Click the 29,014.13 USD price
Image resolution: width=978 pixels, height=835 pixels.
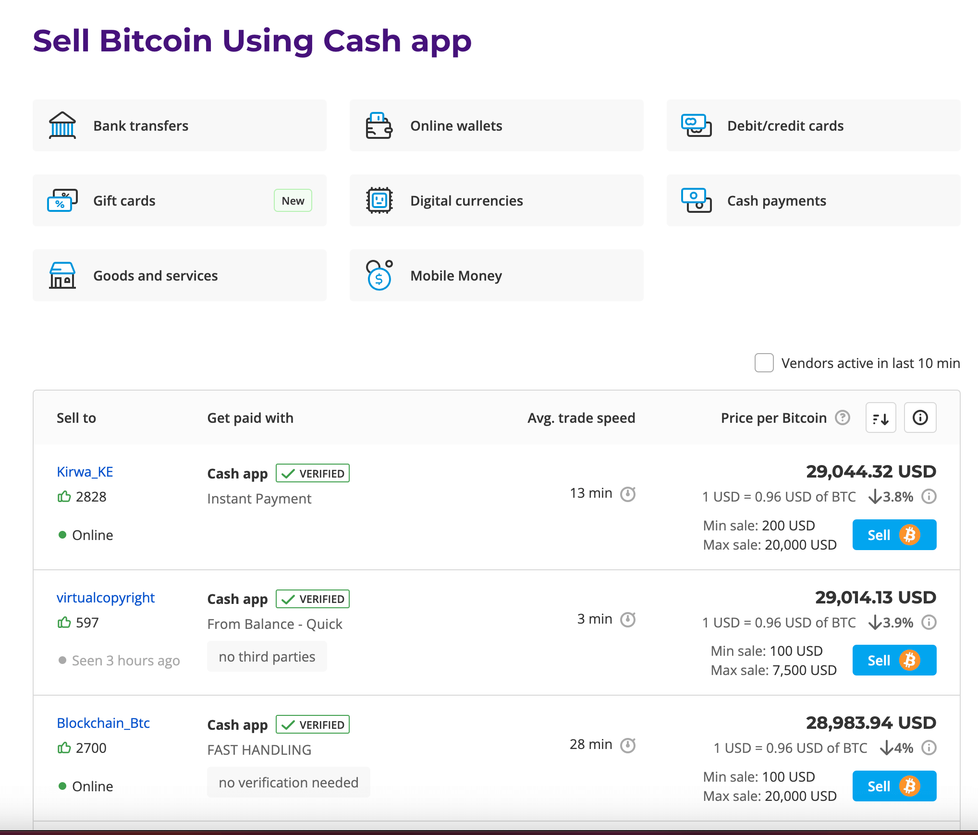click(x=876, y=597)
